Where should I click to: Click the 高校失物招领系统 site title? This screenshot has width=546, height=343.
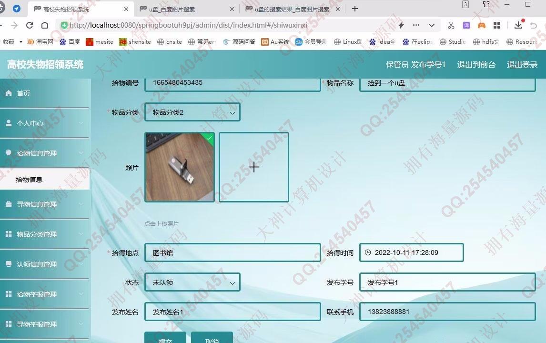click(45, 64)
